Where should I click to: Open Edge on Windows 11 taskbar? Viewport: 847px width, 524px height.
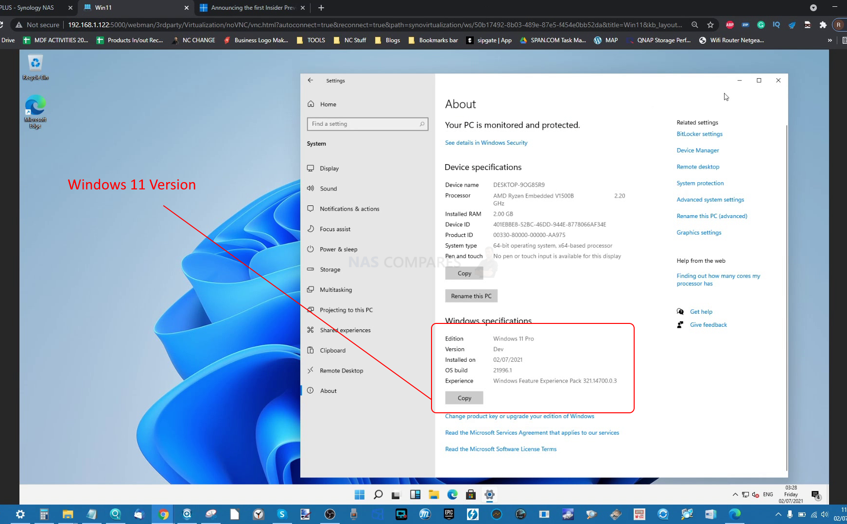452,495
